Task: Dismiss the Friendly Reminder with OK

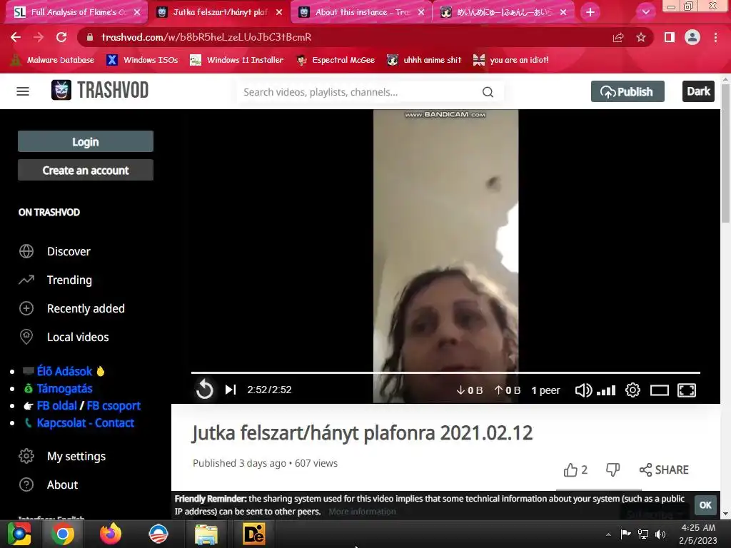Action: 705,505
